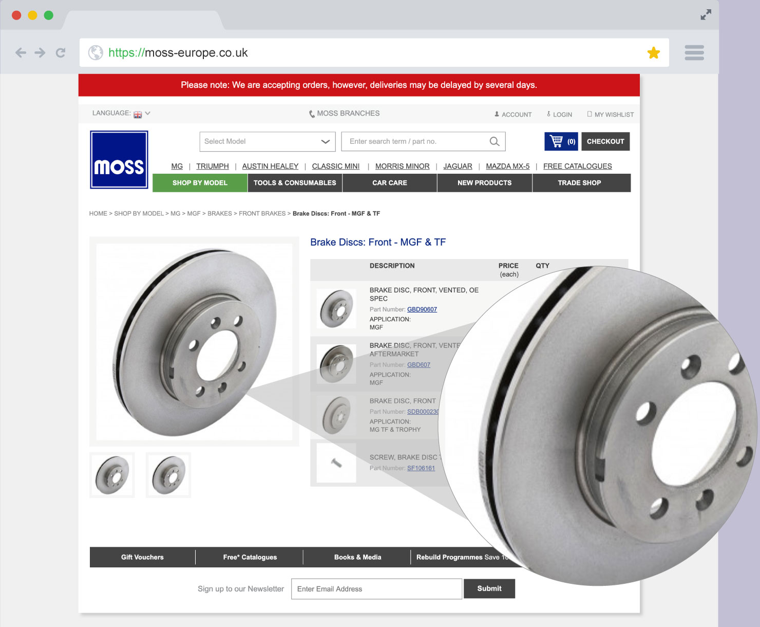Click the cart count (0)

coord(571,141)
